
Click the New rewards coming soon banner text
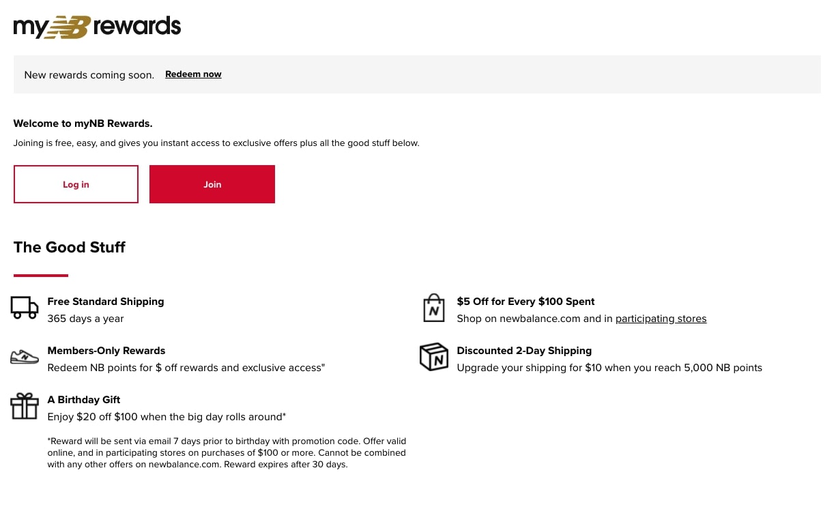(x=89, y=75)
